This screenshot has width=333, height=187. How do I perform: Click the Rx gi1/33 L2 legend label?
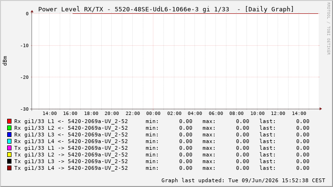pos(71,128)
